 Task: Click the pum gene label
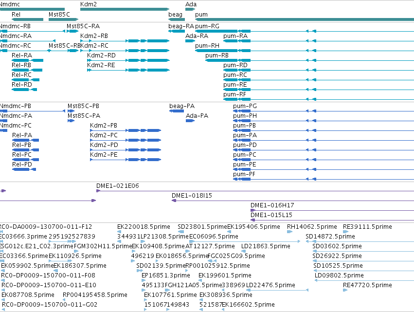tap(201, 15)
